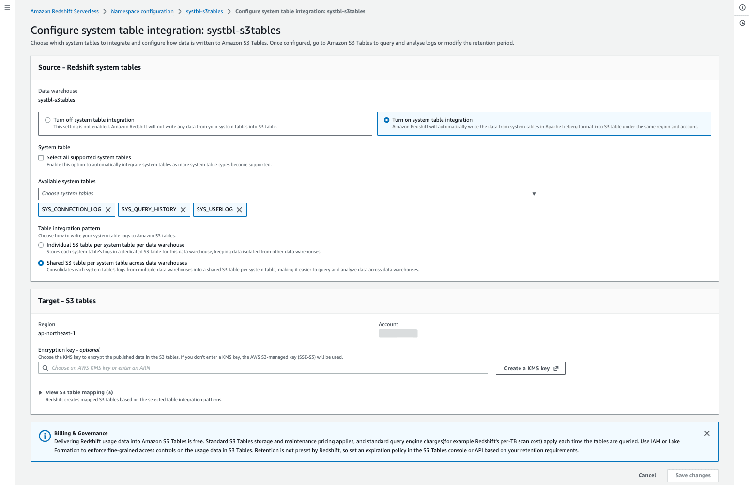
Task: Open the info panel icon
Action: tap(742, 7)
